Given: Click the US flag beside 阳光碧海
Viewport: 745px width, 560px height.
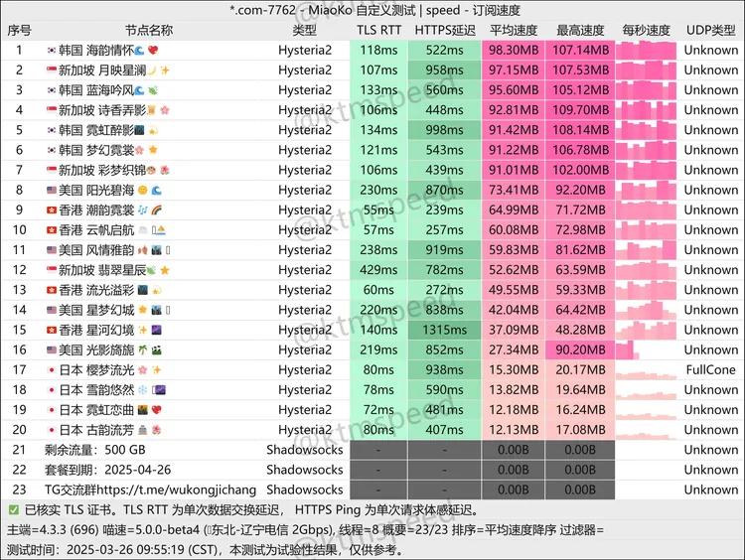Looking at the screenshot, I should coord(51,190).
